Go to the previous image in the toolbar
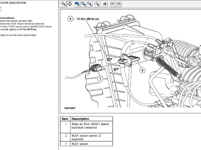201x150 pixels. pos(112,4)
